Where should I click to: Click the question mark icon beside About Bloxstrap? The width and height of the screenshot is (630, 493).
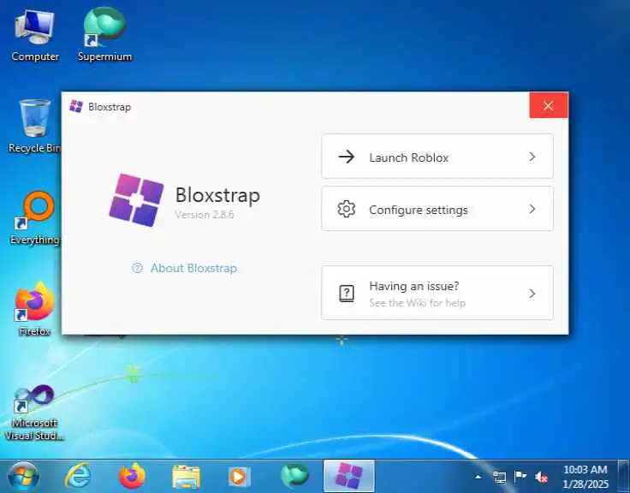pos(137,268)
